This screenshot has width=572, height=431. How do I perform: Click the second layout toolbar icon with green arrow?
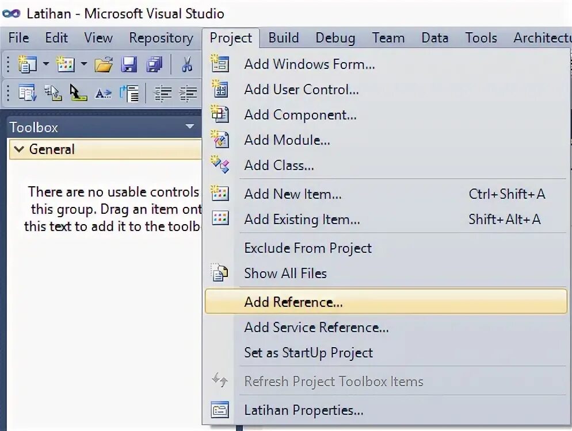[53, 93]
